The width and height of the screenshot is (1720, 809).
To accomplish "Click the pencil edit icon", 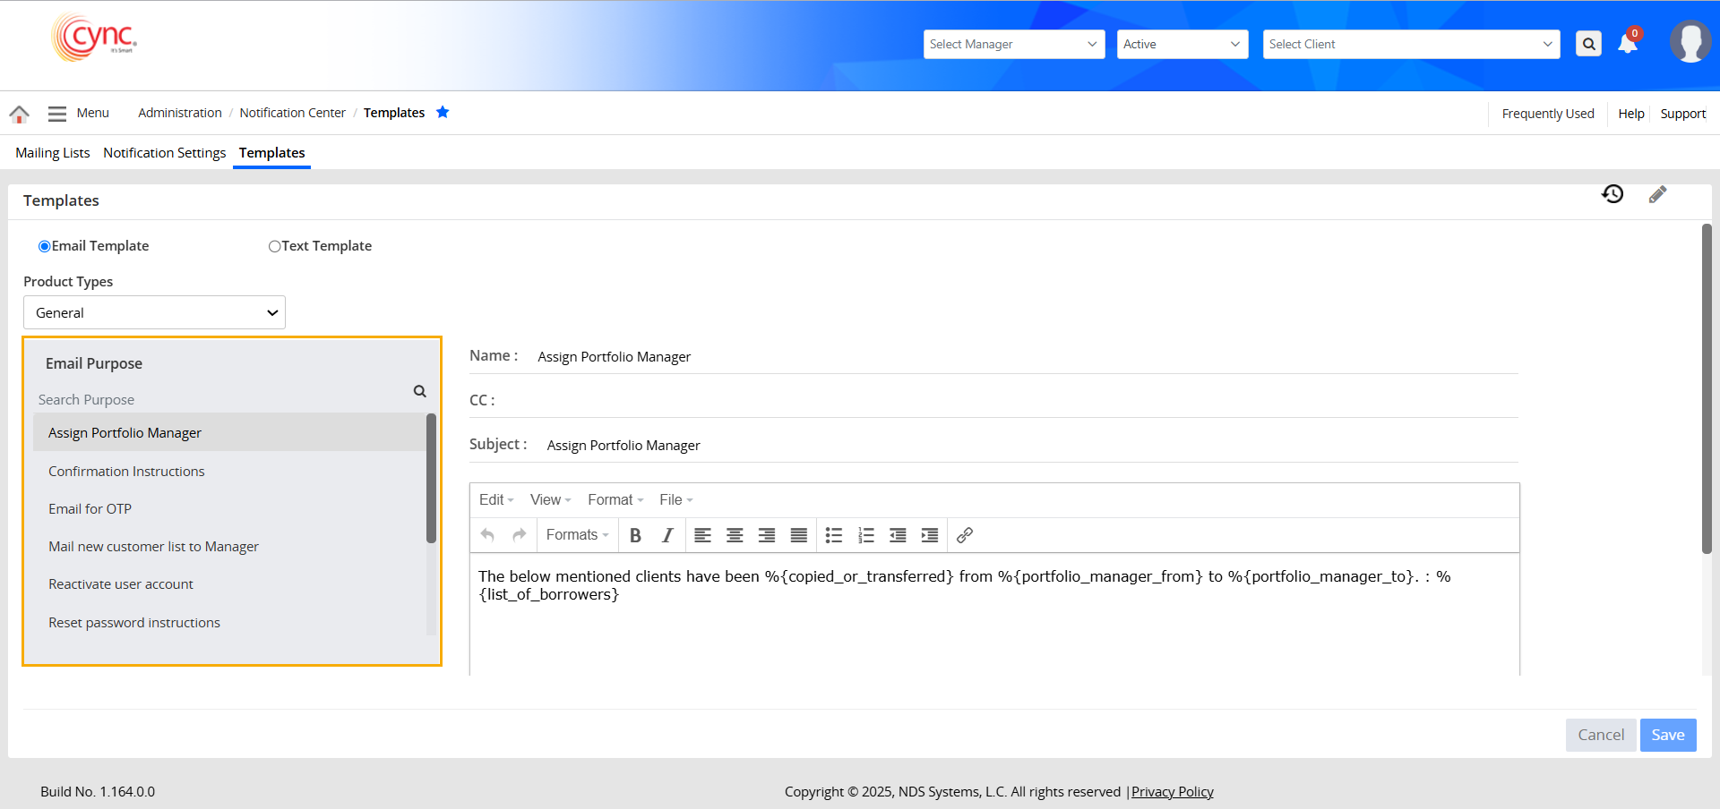I will [x=1657, y=194].
